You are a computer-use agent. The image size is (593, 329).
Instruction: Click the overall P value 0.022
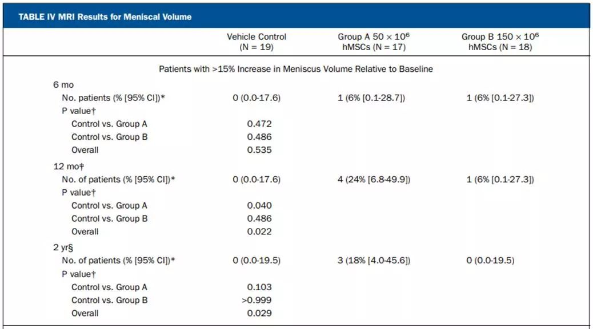click(259, 231)
